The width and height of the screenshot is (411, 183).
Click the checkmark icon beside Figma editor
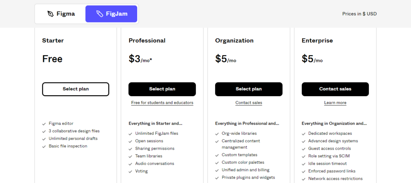44,124
